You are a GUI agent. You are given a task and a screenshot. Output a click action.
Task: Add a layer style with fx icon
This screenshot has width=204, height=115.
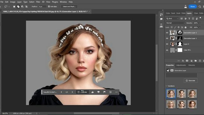183,61
